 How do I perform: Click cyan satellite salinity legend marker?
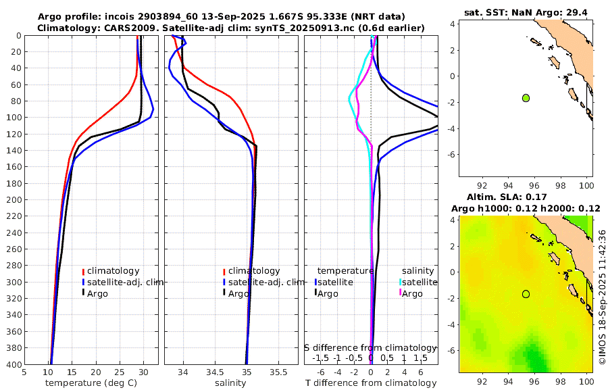[x=401, y=282]
